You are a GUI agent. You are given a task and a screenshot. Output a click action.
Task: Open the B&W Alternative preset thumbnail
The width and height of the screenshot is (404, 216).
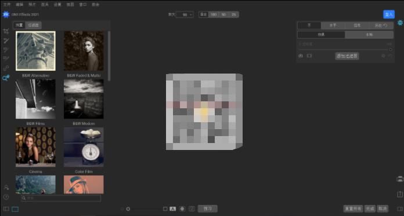(x=35, y=51)
